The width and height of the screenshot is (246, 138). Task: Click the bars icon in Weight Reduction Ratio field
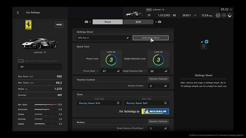[166, 71]
